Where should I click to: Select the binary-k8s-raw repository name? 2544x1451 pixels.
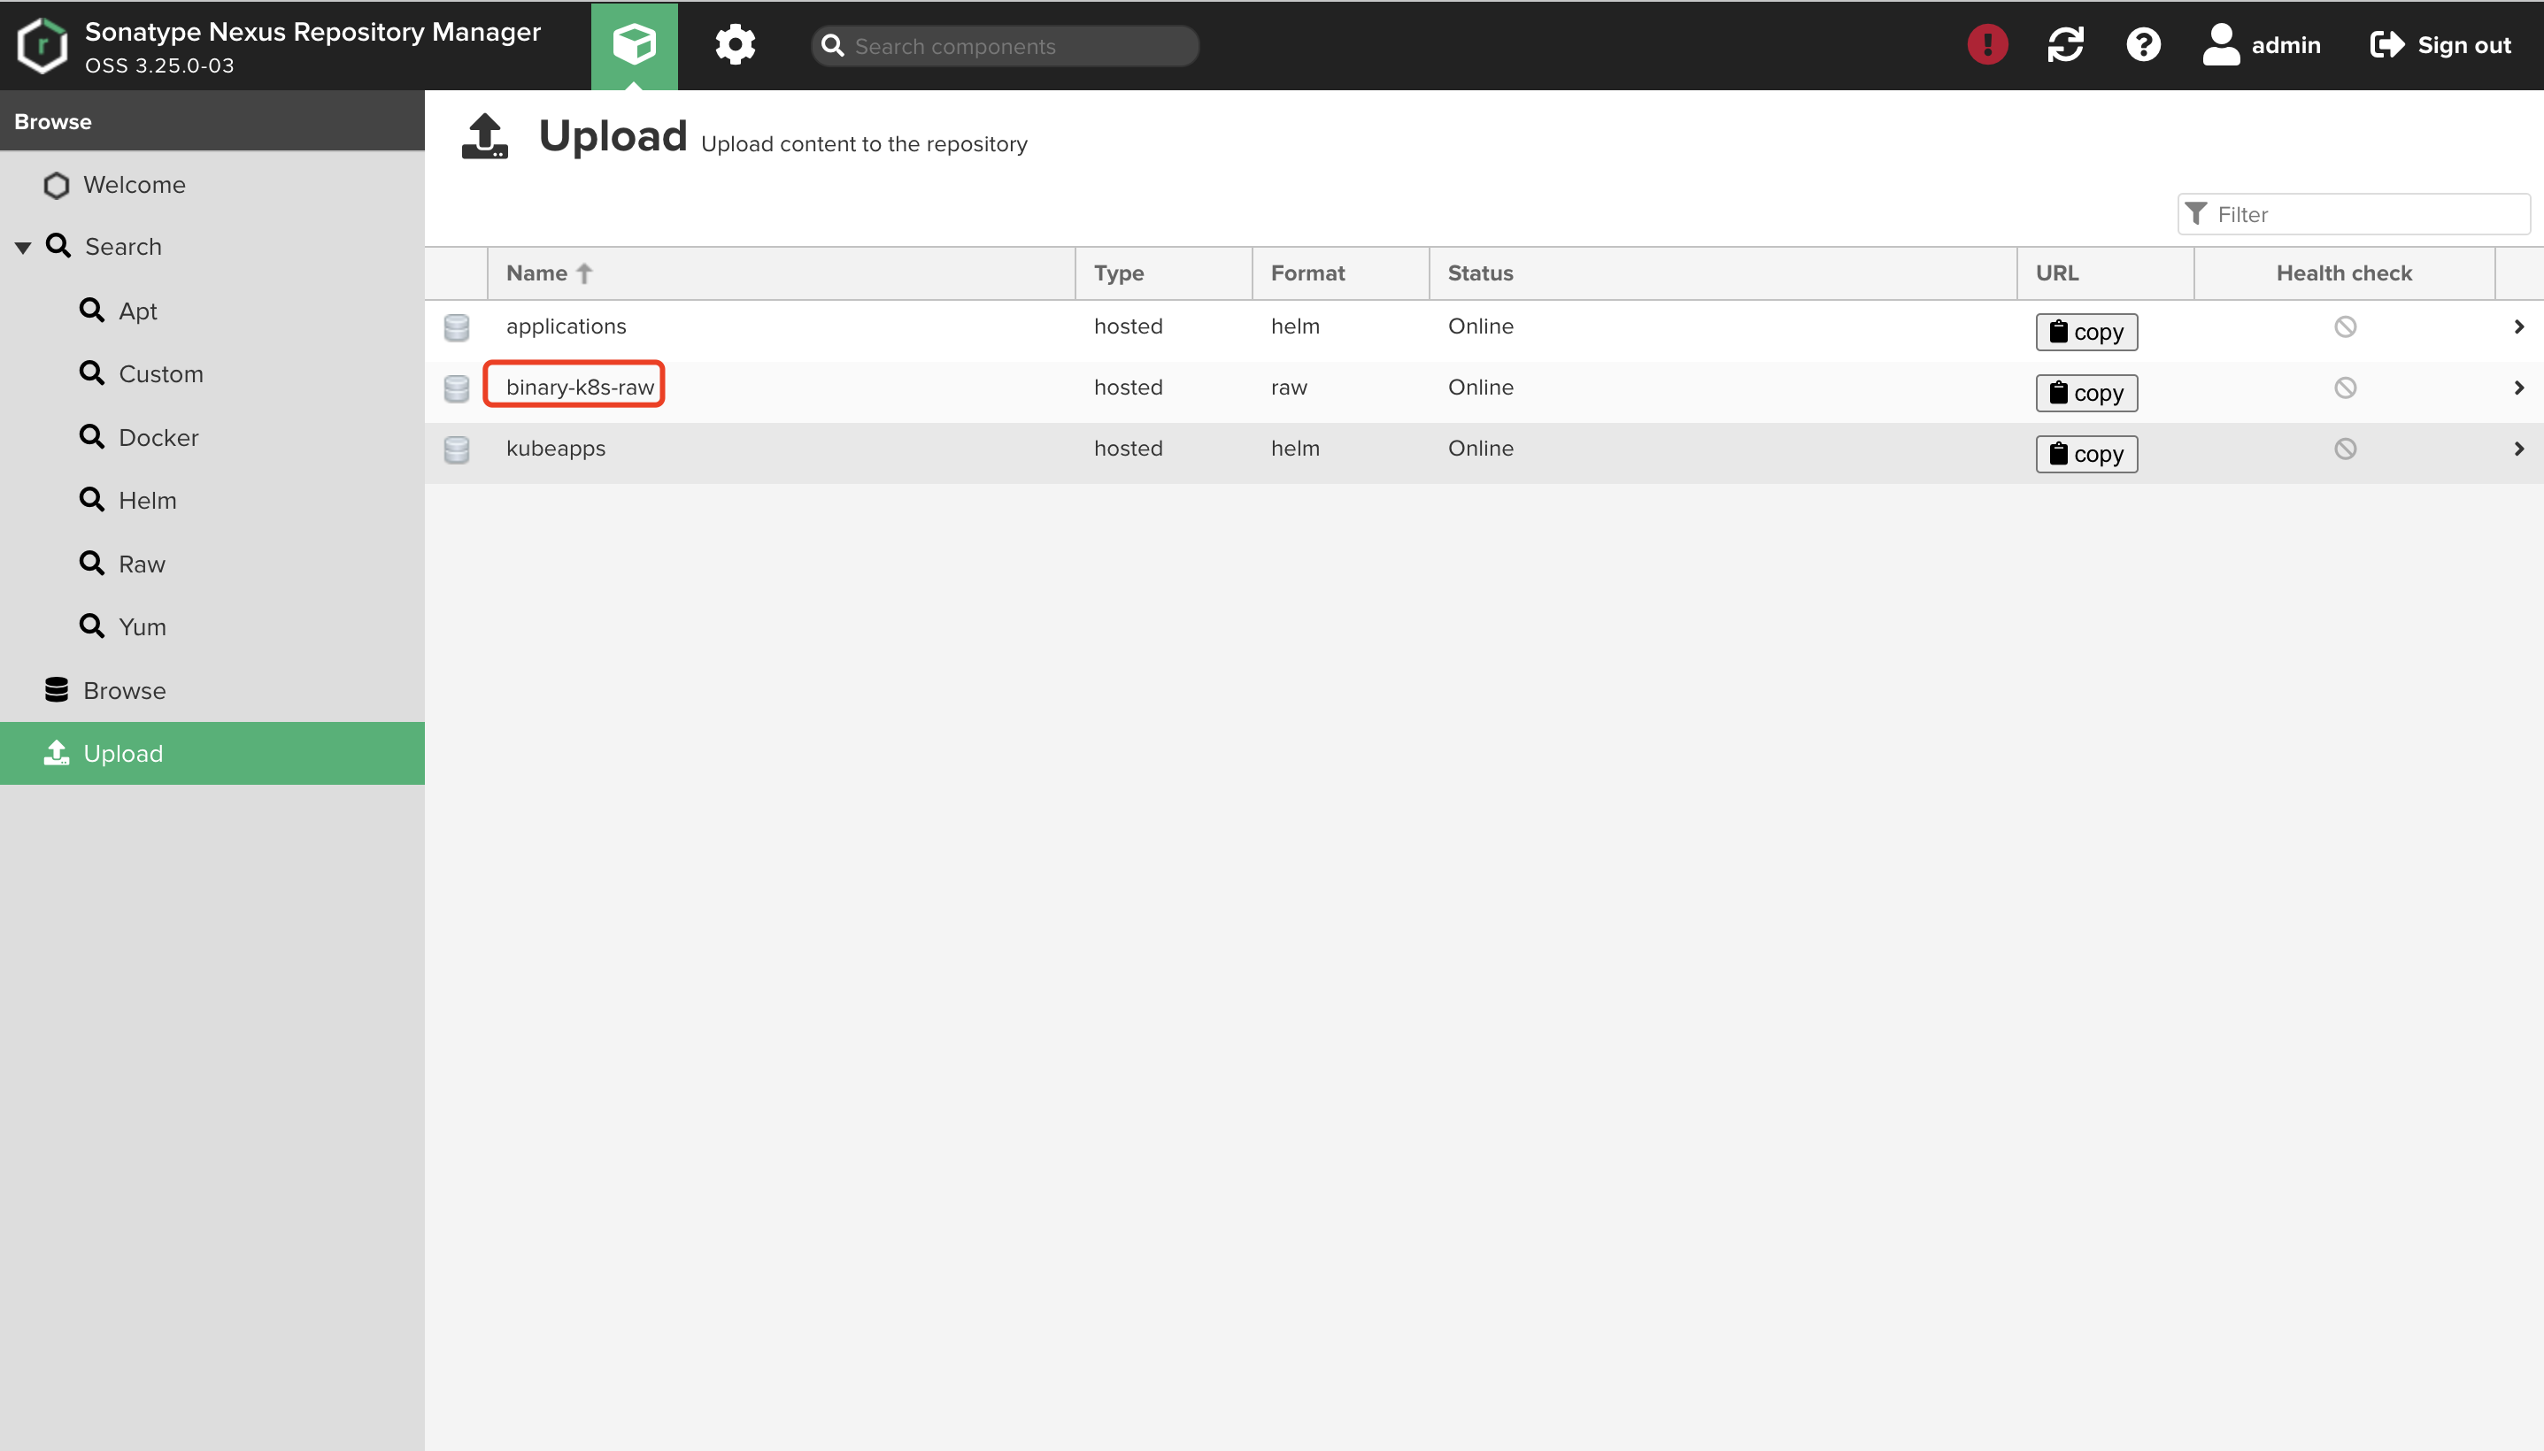point(580,388)
